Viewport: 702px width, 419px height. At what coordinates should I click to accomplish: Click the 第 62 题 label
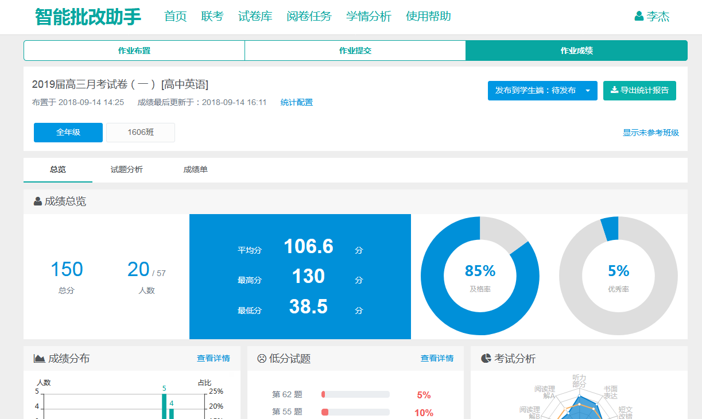287,395
